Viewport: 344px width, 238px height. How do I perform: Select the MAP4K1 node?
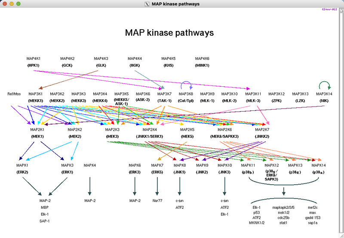pos(34,58)
